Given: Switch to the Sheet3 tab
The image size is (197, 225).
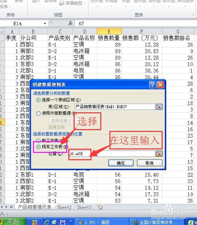Looking at the screenshot, I should tap(84, 207).
